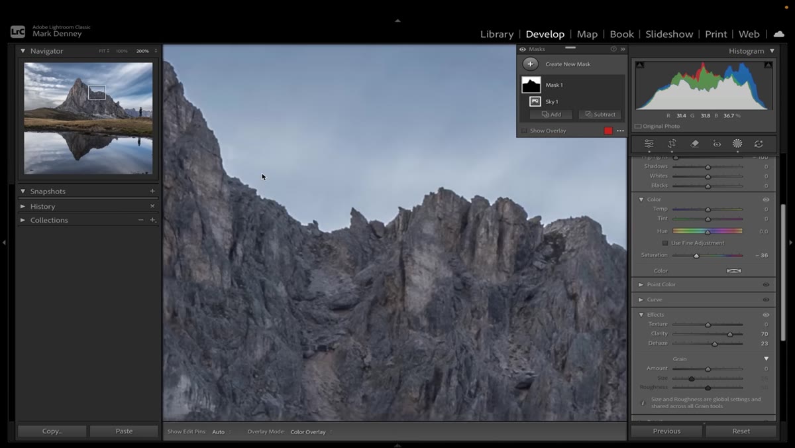Screen dimensions: 795x448
Task: Click the Reset button
Action: [x=741, y=431]
